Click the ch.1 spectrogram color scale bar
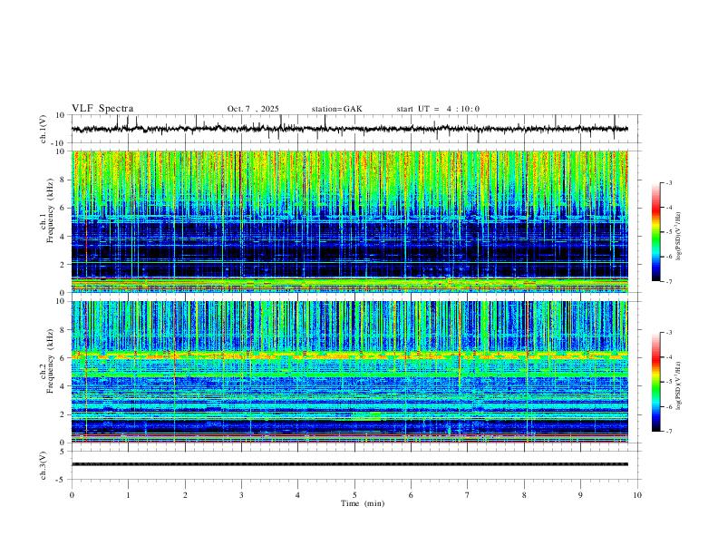 (x=655, y=232)
